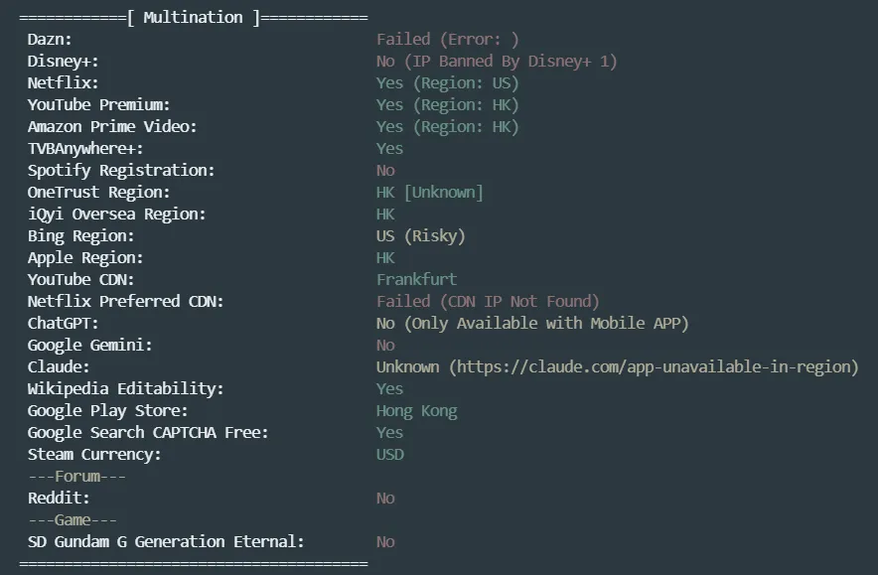This screenshot has width=878, height=575.
Task: Click the TVBAnywhere+ label
Action: (85, 149)
